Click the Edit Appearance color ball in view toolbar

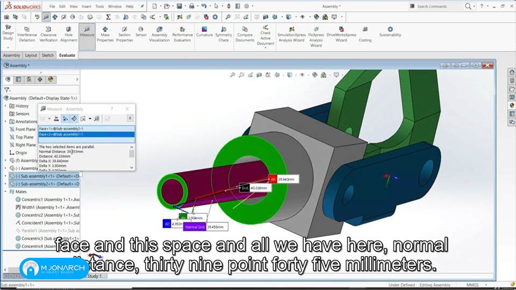coord(314,75)
